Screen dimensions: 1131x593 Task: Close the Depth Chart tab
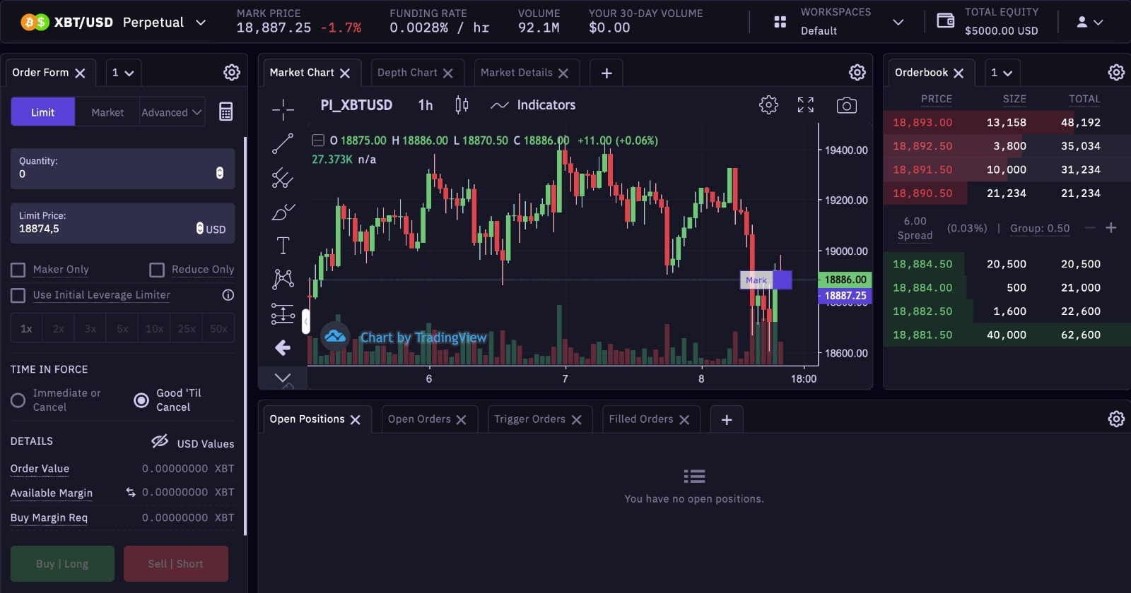coord(447,73)
